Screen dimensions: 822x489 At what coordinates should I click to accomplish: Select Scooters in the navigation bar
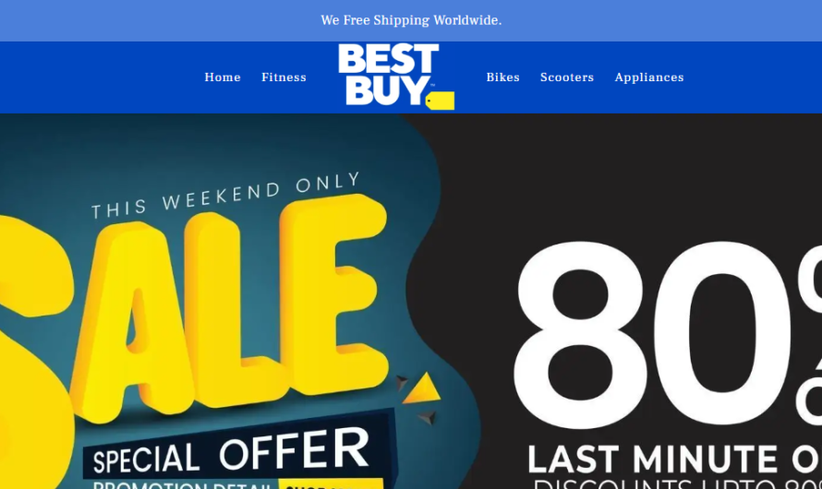[567, 78]
